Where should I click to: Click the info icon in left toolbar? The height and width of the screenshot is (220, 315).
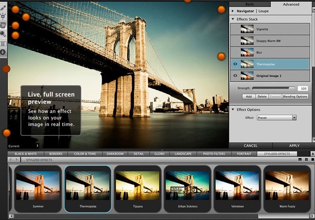(3, 51)
